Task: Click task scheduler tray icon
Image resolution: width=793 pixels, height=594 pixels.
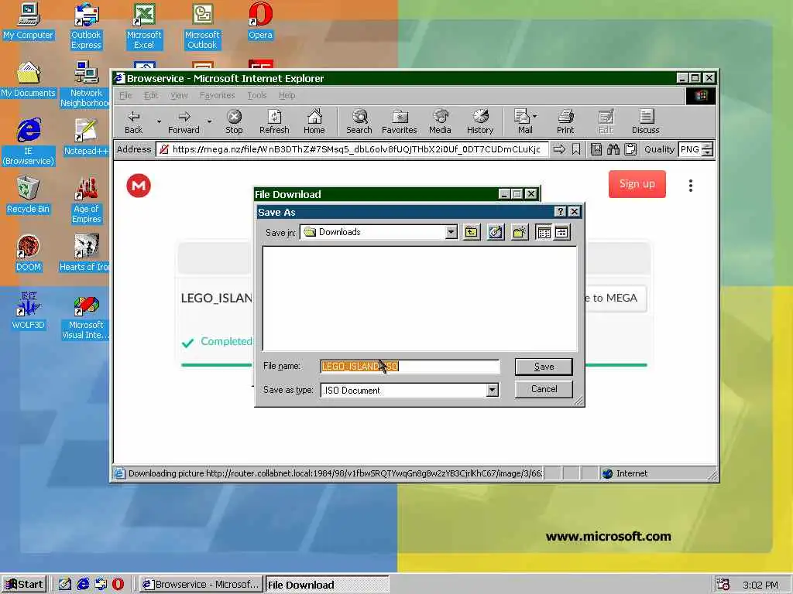Action: click(723, 585)
